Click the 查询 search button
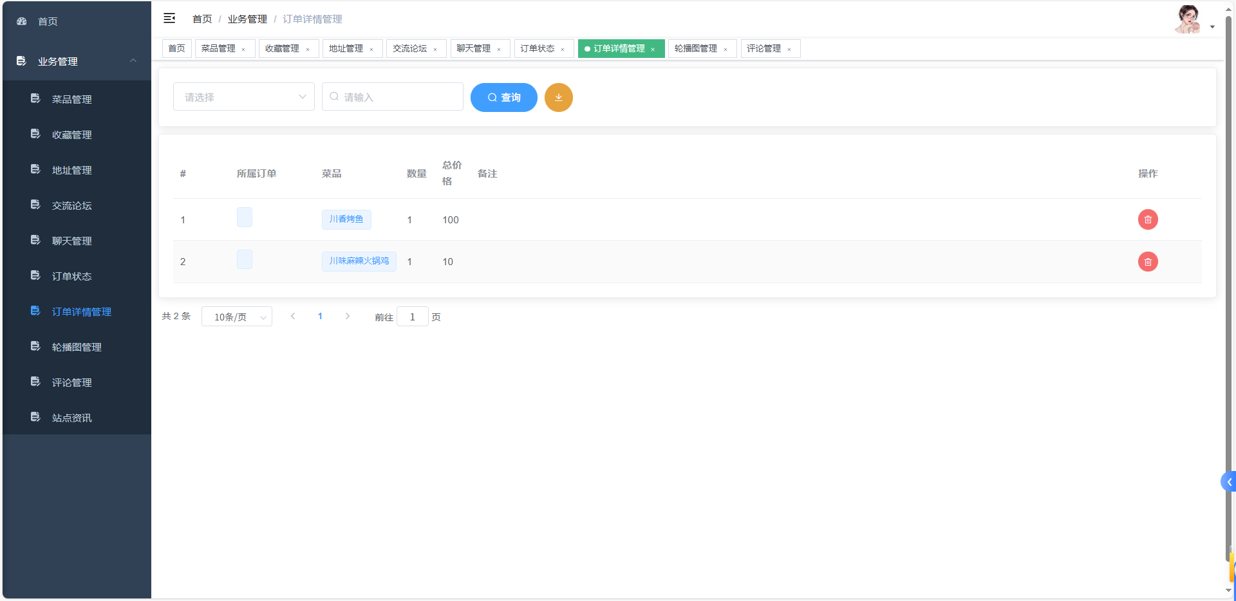This screenshot has width=1236, height=601. pyautogui.click(x=503, y=97)
